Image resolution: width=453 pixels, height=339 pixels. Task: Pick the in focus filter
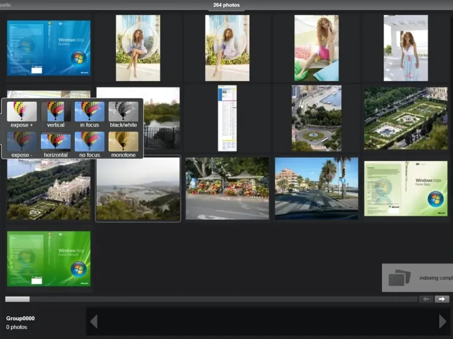click(x=89, y=111)
